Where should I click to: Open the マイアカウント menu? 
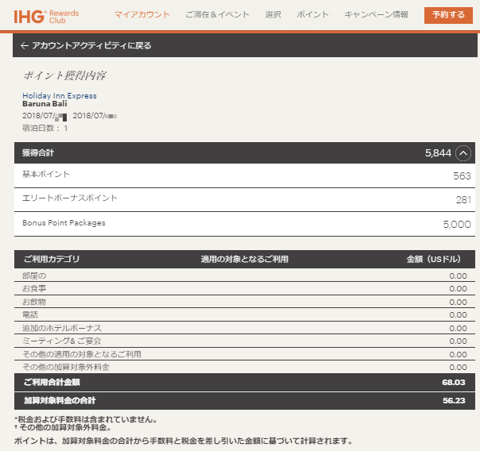[x=141, y=15]
